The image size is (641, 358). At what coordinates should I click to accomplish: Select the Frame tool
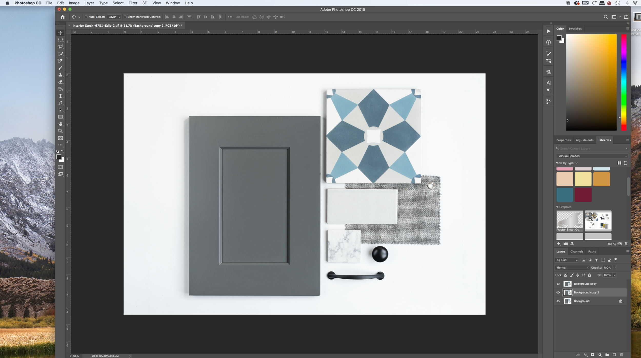tap(60, 138)
